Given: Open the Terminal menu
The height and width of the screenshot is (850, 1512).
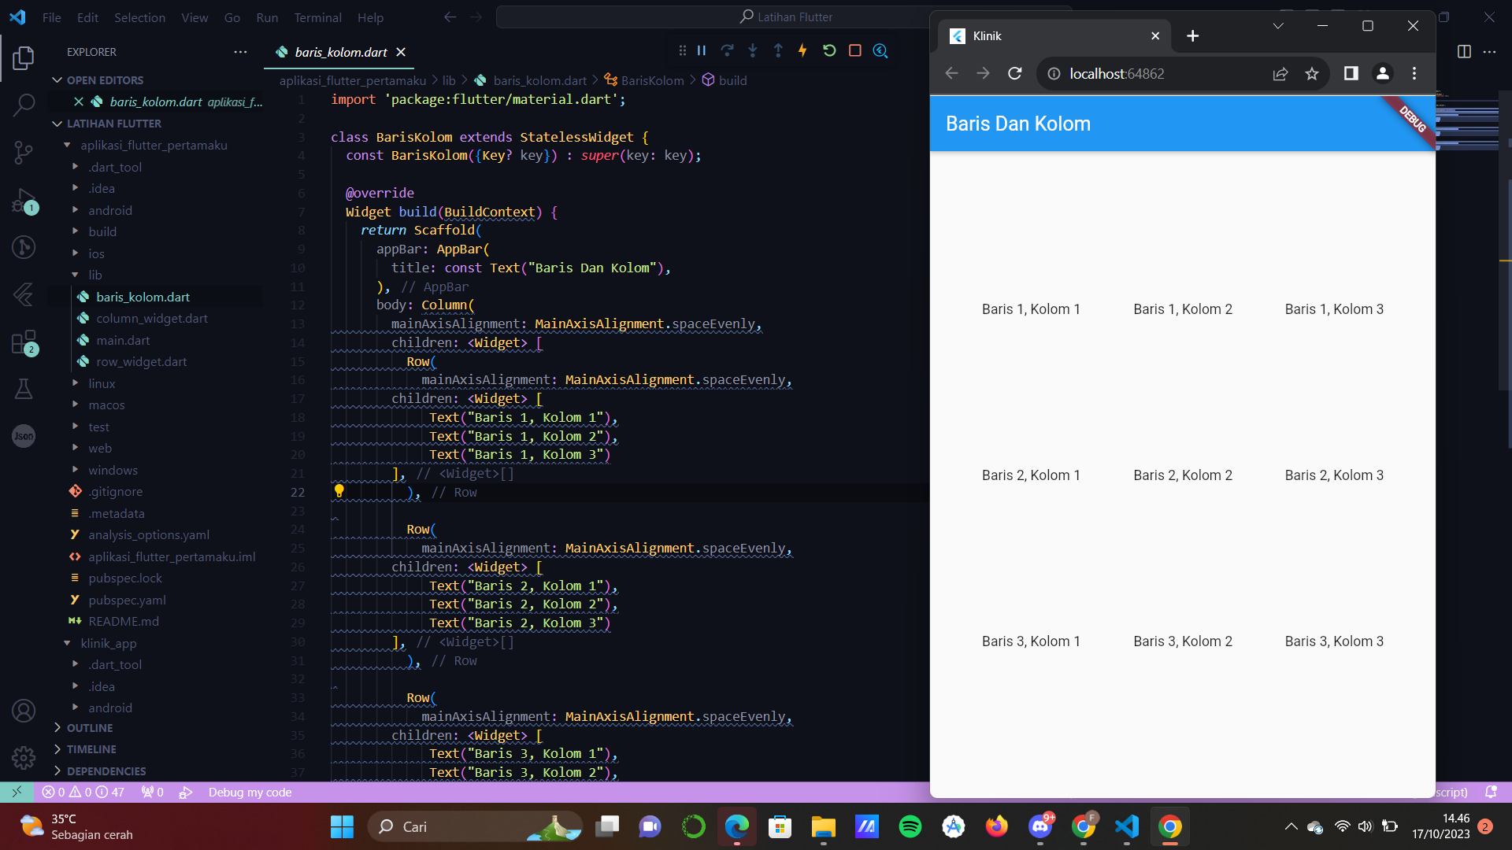Looking at the screenshot, I should click(317, 17).
